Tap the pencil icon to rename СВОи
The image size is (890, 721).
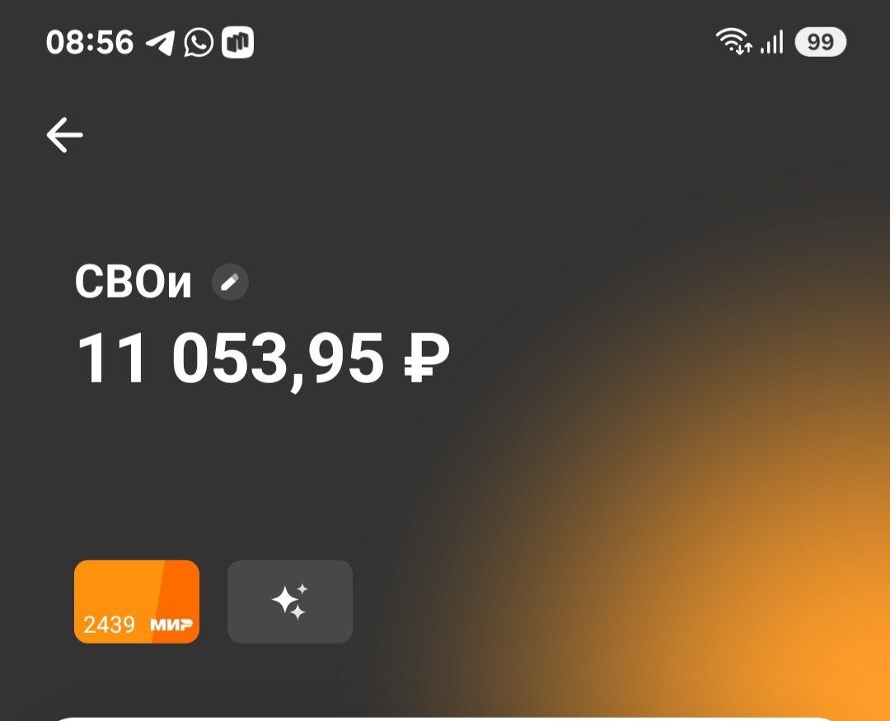[x=230, y=282]
